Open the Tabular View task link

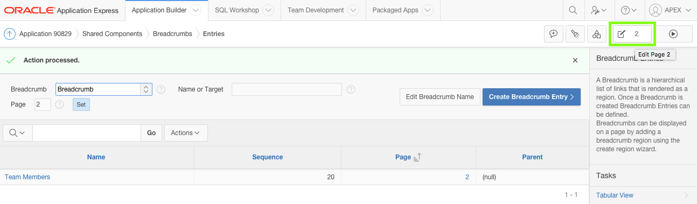(x=615, y=195)
